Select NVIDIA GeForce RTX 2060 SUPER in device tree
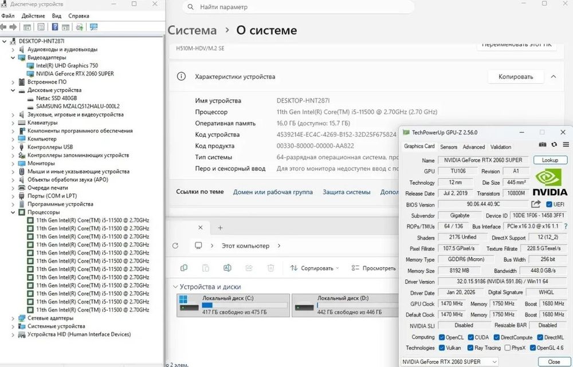The height and width of the screenshot is (367, 573). [75, 74]
